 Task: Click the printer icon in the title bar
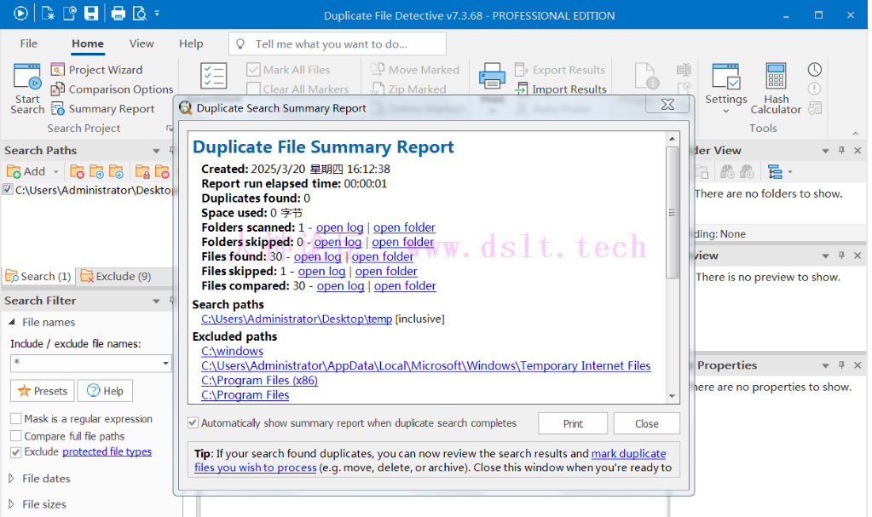click(118, 14)
